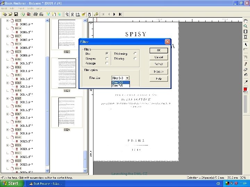Open the View menu
This screenshot has height=187, width=250.
pyautogui.click(x=39, y=9)
